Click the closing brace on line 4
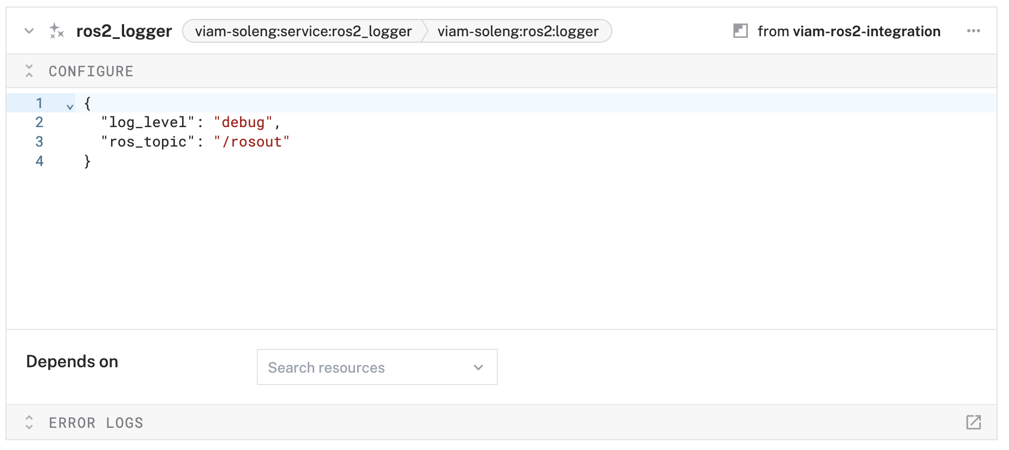The width and height of the screenshot is (1009, 450). tap(87, 161)
